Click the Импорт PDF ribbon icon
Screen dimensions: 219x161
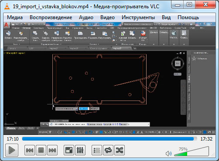143,36
